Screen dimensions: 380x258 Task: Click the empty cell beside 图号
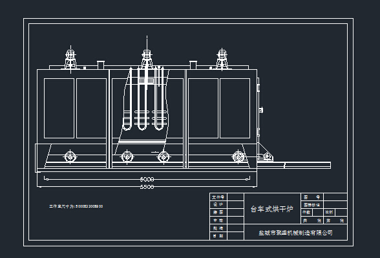point(335,197)
